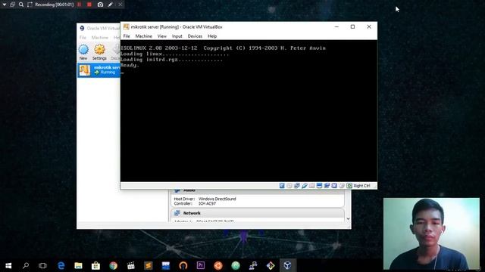This screenshot has height=272, width=485.
Task: Stop the screen recording with red square
Action: click(x=89, y=5)
